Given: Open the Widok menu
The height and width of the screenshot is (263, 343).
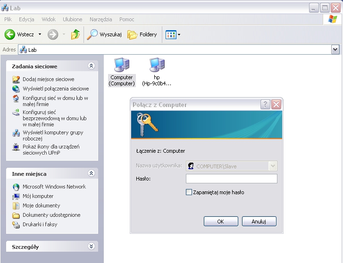Looking at the screenshot, I should point(49,19).
